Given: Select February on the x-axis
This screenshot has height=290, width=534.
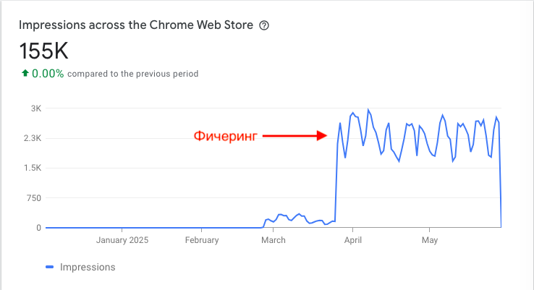Looking at the screenshot, I should click(201, 240).
